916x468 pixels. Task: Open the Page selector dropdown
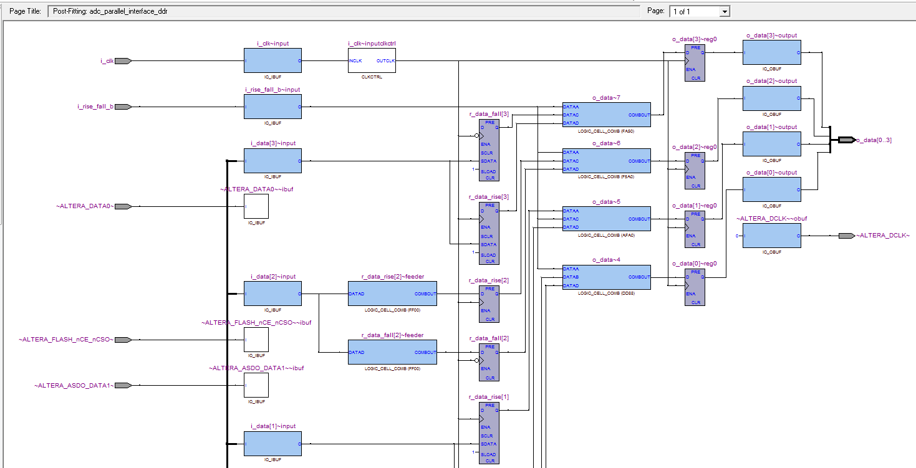(x=724, y=11)
